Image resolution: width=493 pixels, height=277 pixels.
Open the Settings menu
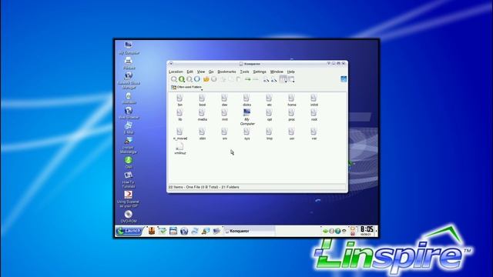pos(260,72)
